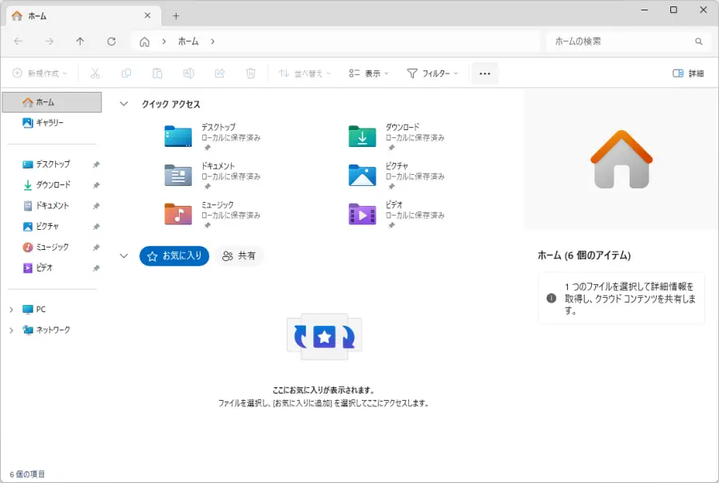This screenshot has width=719, height=483.
Task: Click the ホーム (6 個のアイテム) heading
Action: click(x=584, y=255)
